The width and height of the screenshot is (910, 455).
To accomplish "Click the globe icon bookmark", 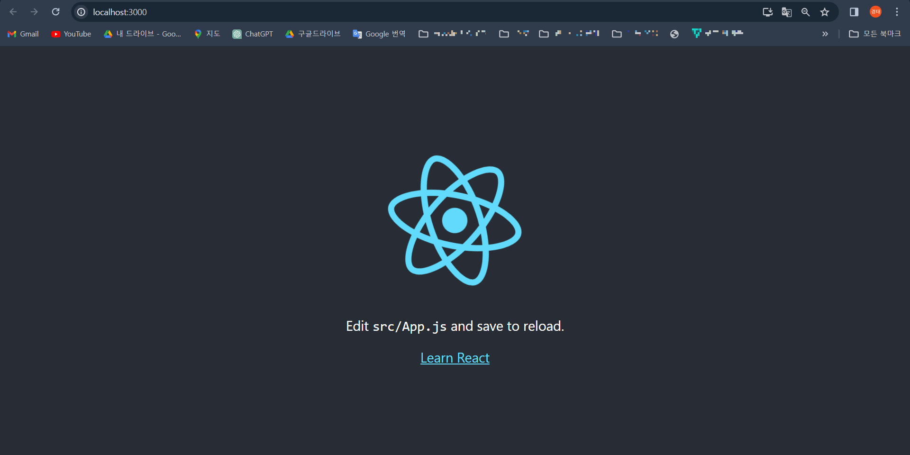I will coord(674,34).
